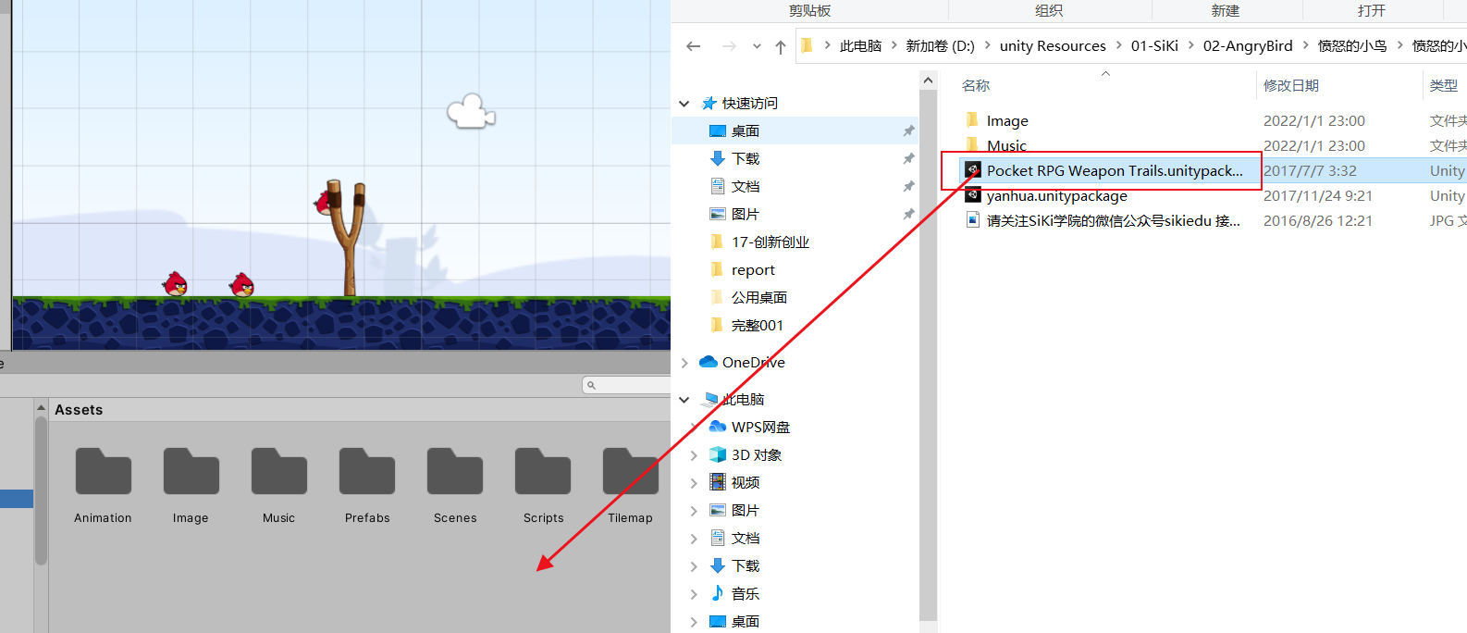Select the Image folder in the file list
The image size is (1467, 633).
(1007, 121)
